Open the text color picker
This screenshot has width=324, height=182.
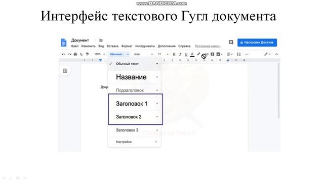pyautogui.click(x=192, y=54)
